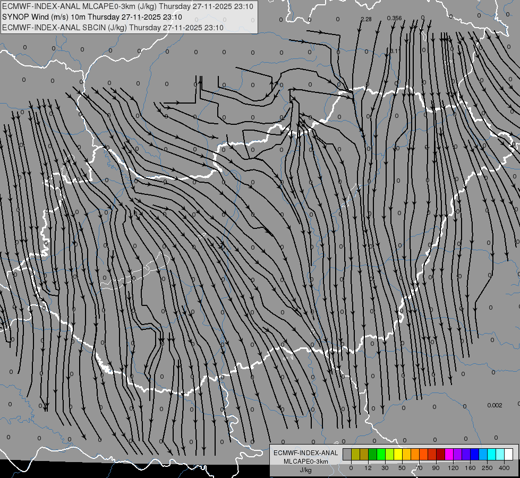Screen dimensions: 520x478
Task: Click the bright green legend swatch
Action: click(381, 454)
